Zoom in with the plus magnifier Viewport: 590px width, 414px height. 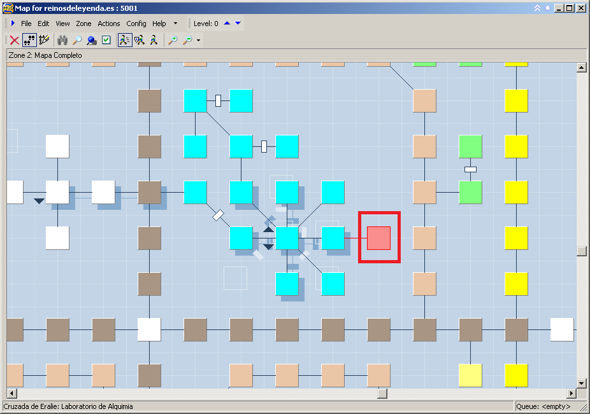click(x=173, y=40)
